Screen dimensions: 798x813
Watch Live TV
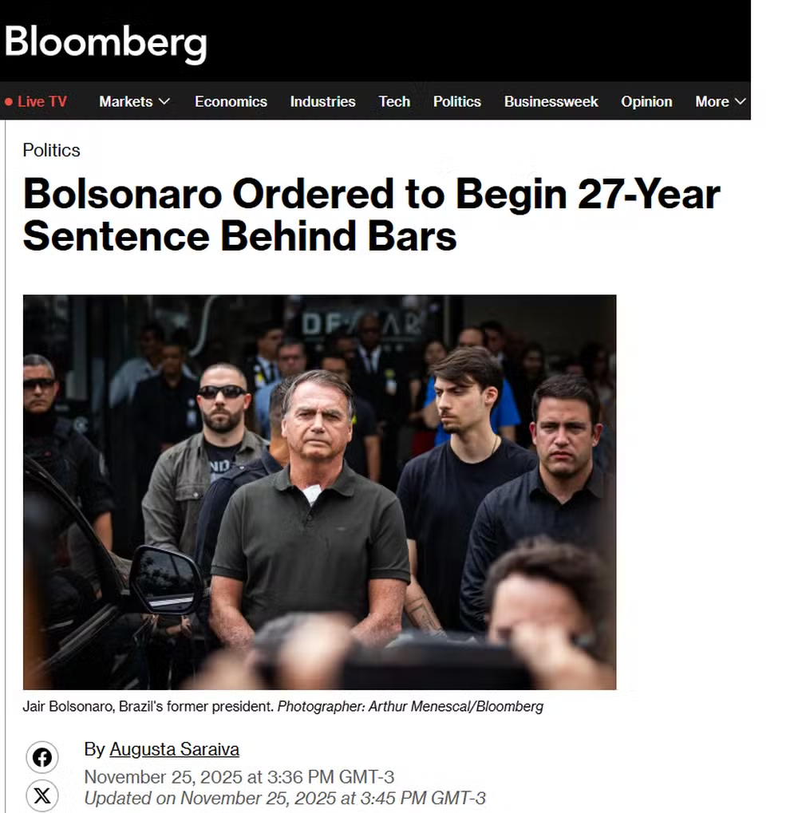41,101
